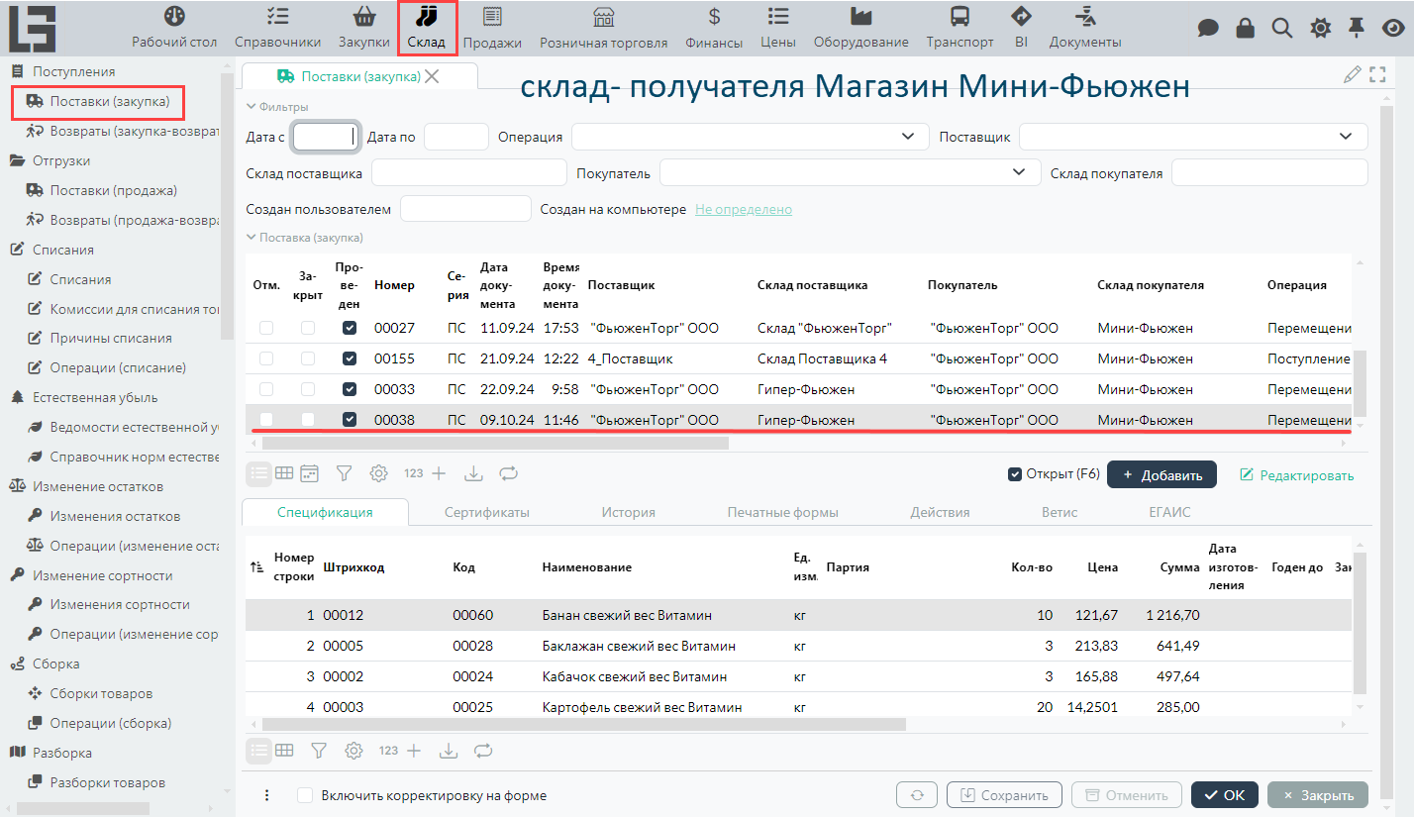Toggle the Открыт (F6) checkbox
The width and height of the screenshot is (1414, 817).
click(x=1015, y=474)
